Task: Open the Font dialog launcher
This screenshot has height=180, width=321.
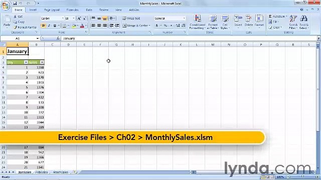Action: 86,32
